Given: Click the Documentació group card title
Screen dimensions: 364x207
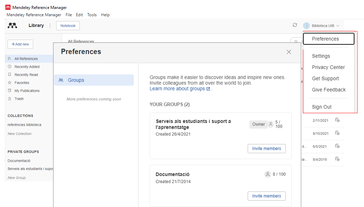Looking at the screenshot, I should click(173, 174).
